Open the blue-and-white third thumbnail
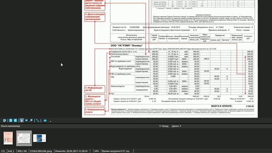 [40, 138]
